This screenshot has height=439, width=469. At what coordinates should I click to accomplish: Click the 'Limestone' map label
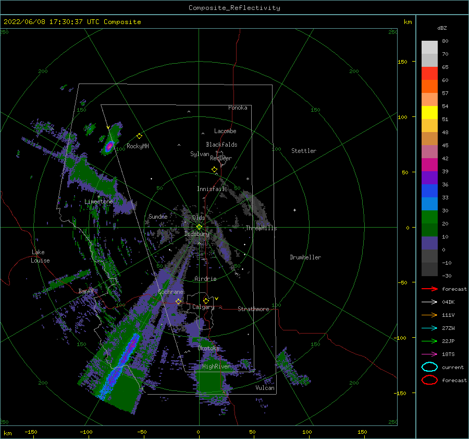point(98,201)
